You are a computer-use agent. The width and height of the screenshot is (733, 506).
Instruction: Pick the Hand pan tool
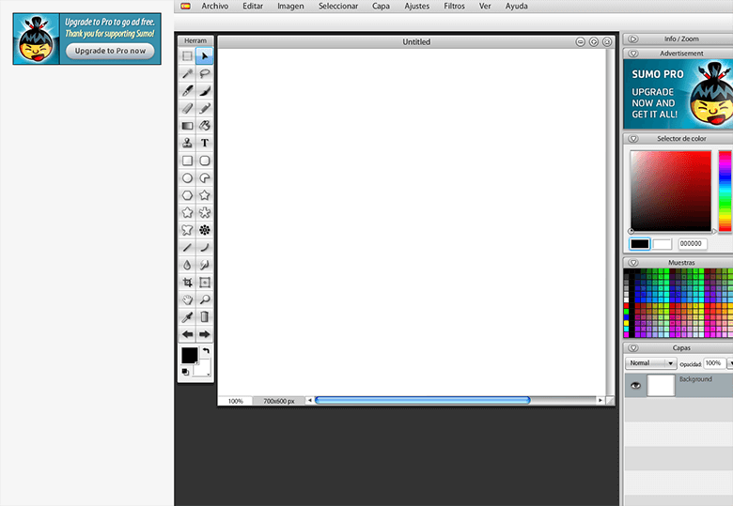[187, 299]
